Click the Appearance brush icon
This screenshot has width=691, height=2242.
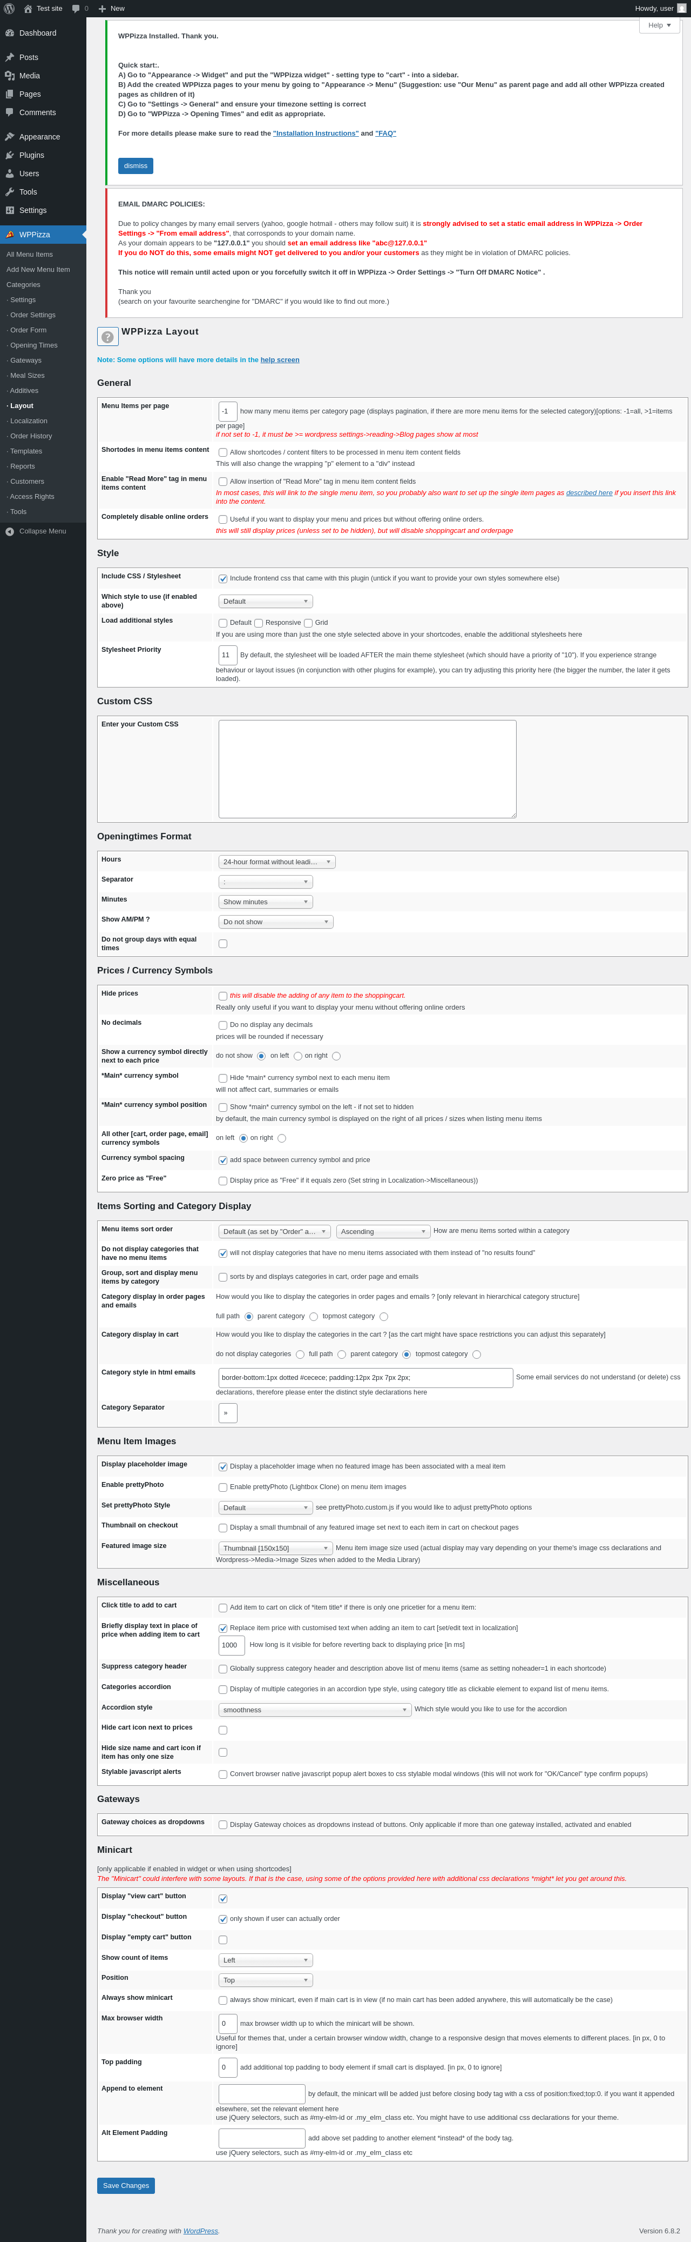click(10, 137)
